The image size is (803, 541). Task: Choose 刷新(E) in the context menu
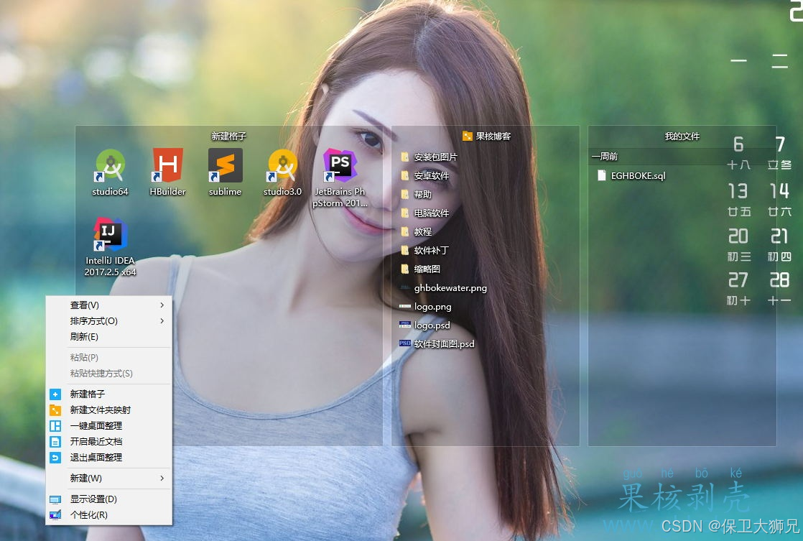click(108, 336)
